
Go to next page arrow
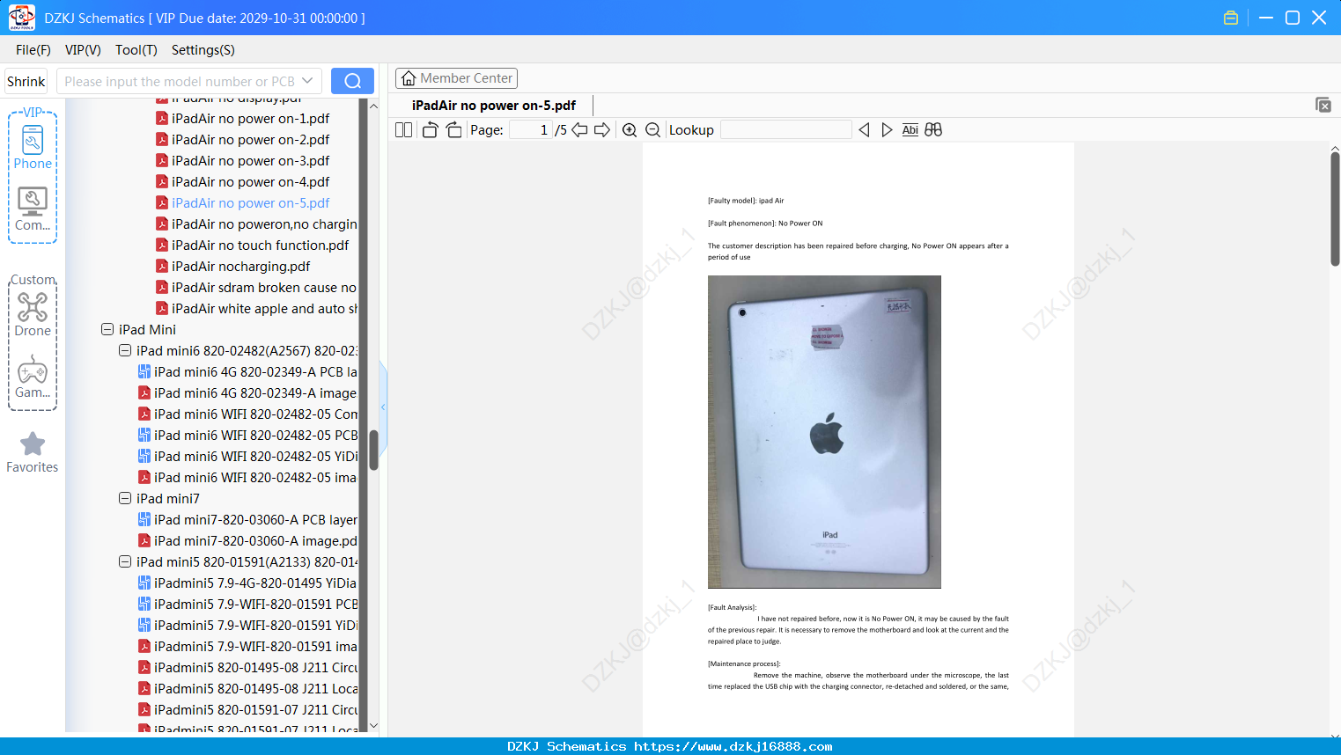point(602,130)
